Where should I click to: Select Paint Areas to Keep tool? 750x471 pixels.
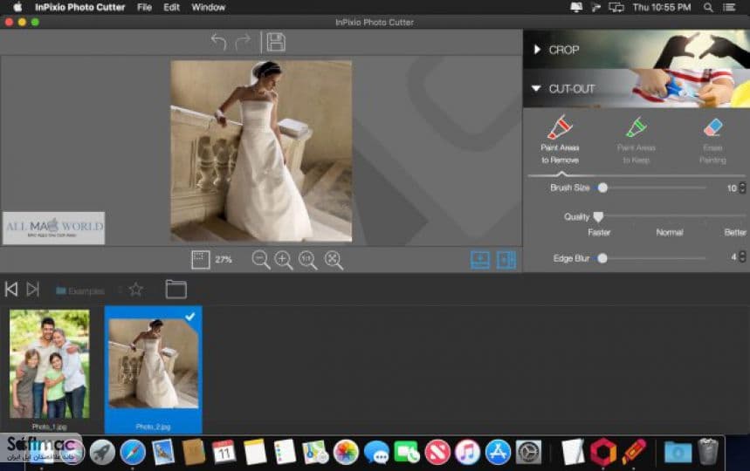(636, 140)
